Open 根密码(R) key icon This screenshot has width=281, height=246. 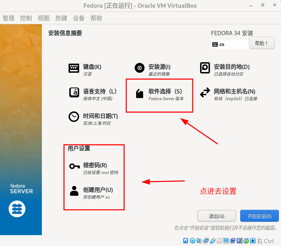point(75,166)
